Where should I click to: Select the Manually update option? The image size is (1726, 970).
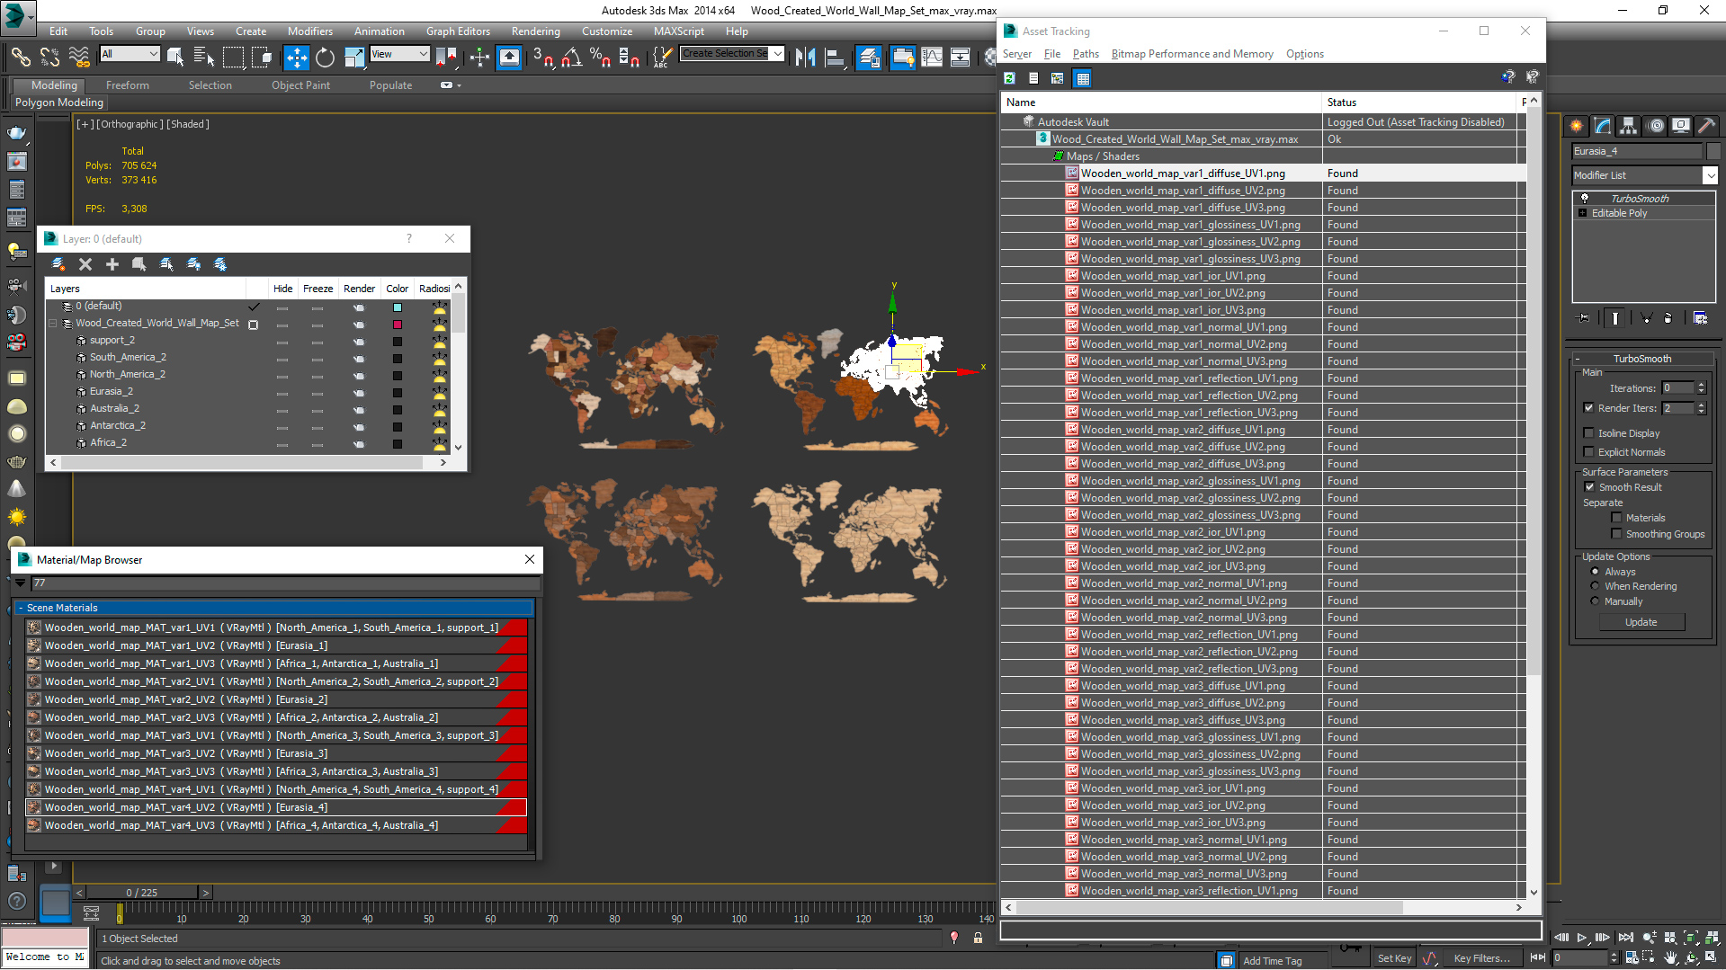coord(1596,601)
